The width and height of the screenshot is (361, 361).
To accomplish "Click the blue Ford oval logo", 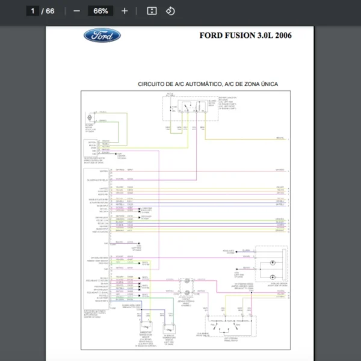I will coord(102,35).
